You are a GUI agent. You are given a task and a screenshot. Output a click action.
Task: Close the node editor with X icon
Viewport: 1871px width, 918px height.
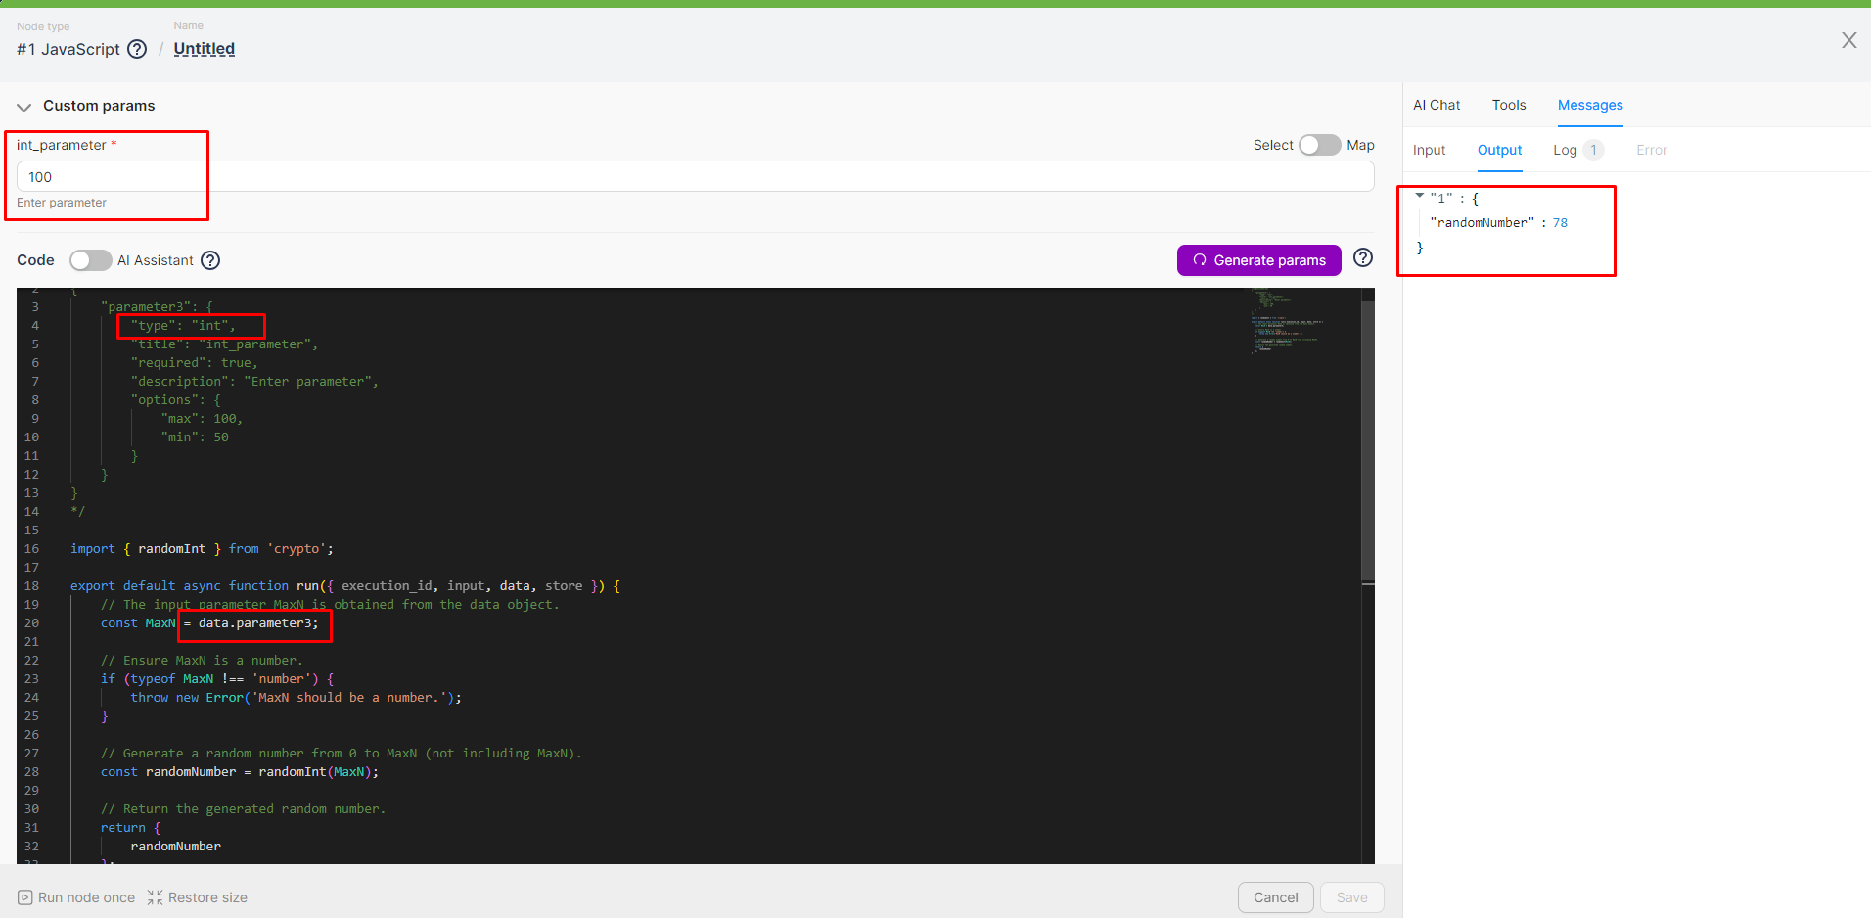click(1848, 40)
